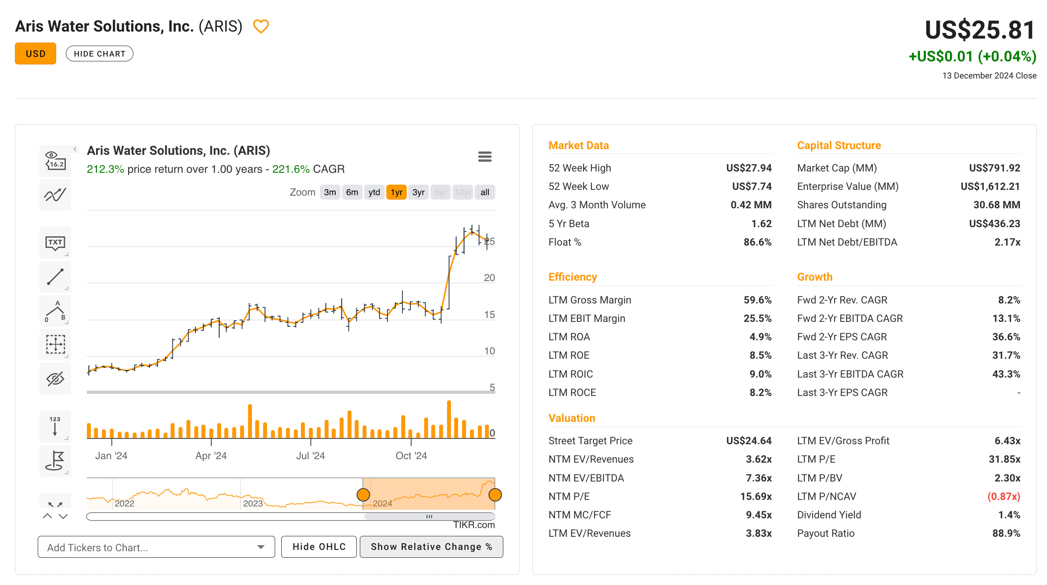Click the red LTM P/NCAV value (0.87x)
This screenshot has height=585, width=1047.
coord(1004,496)
